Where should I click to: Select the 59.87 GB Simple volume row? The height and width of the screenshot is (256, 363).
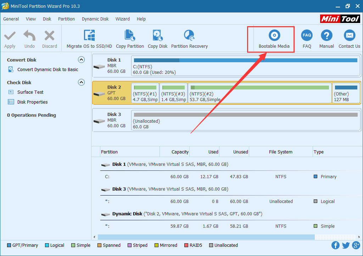(x=231, y=226)
